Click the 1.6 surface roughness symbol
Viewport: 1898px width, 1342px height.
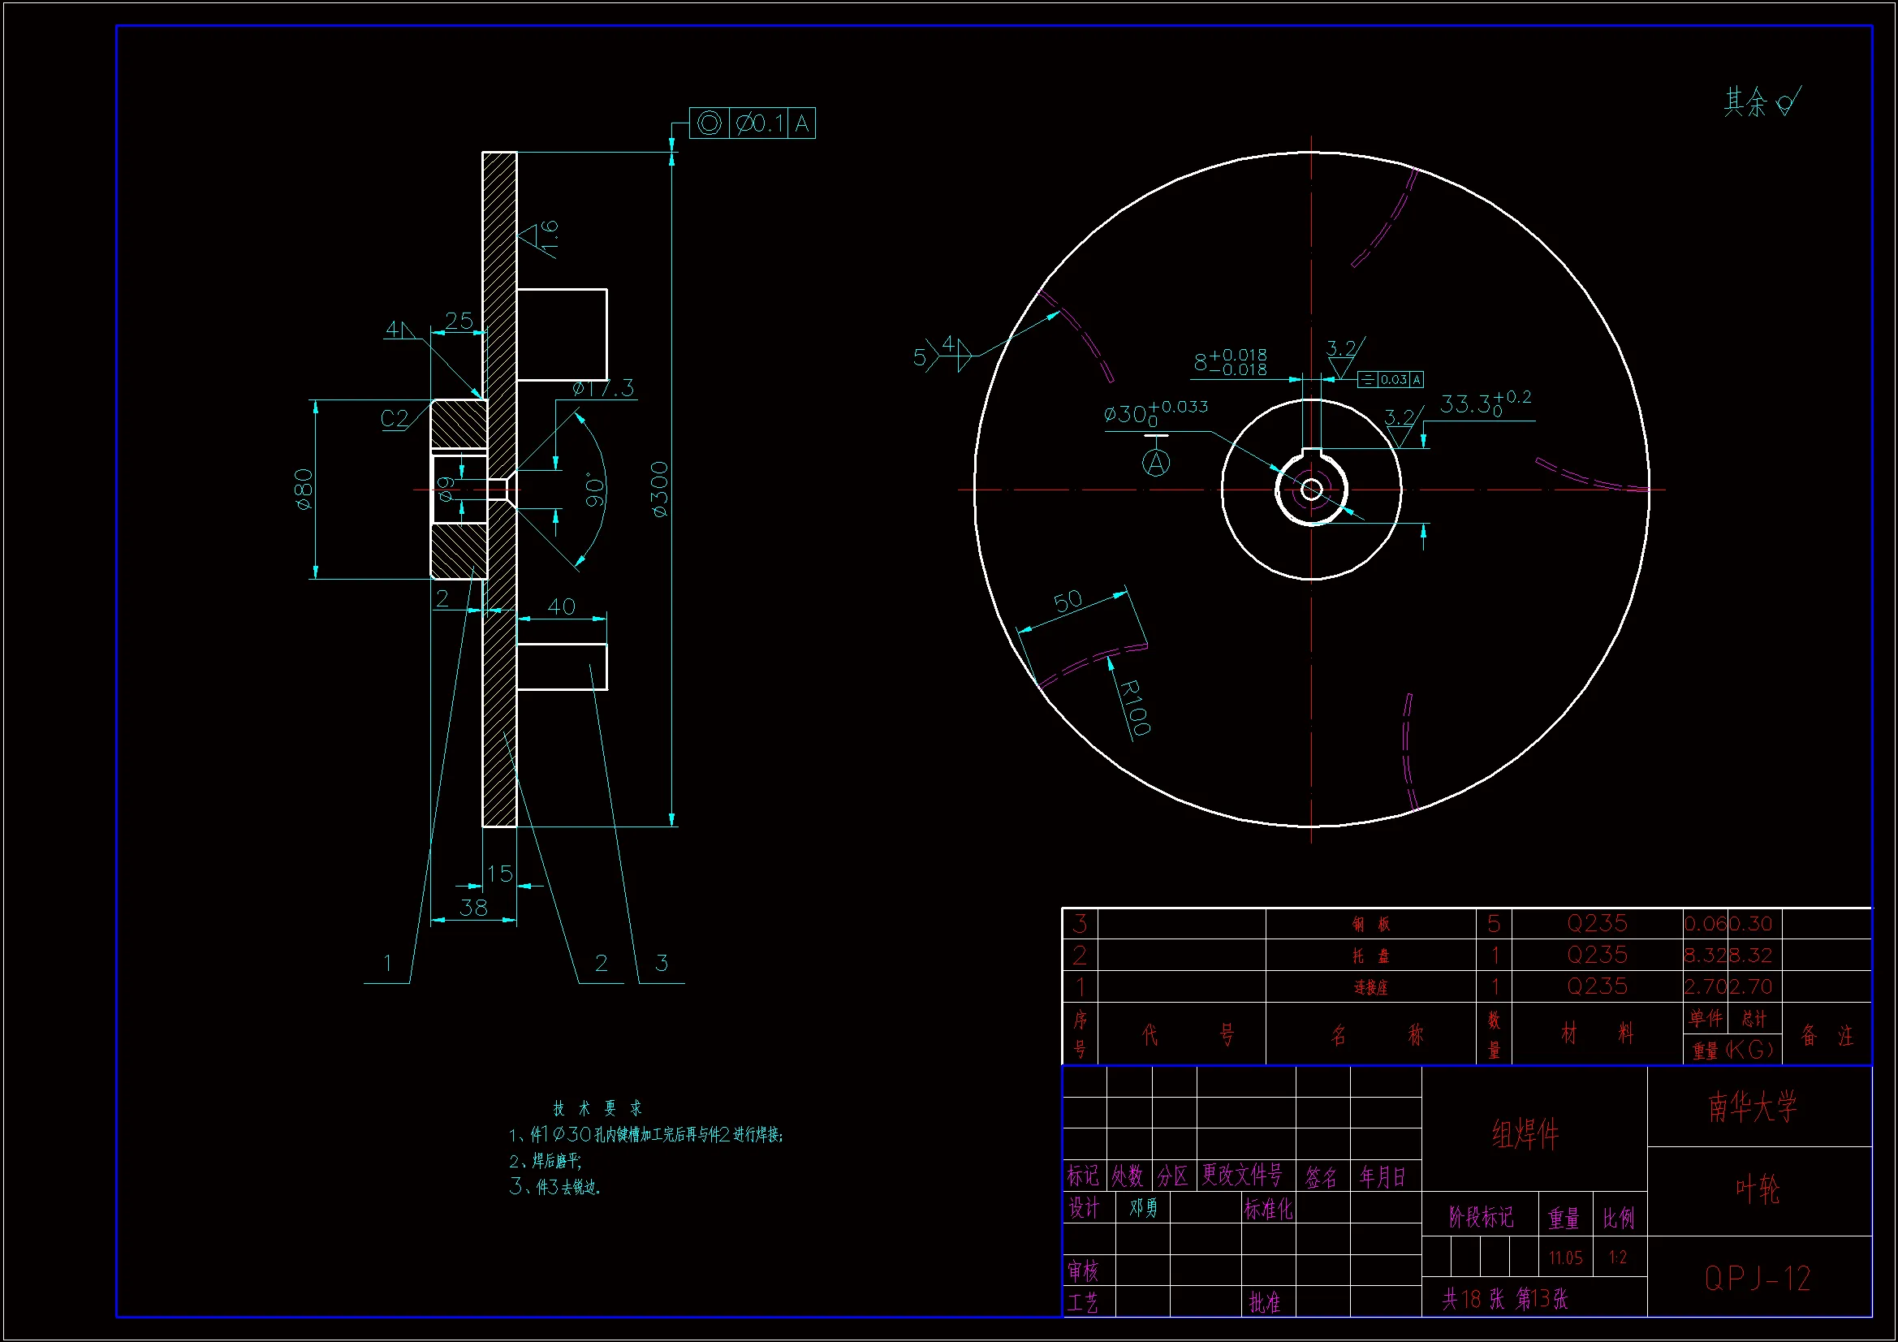536,236
